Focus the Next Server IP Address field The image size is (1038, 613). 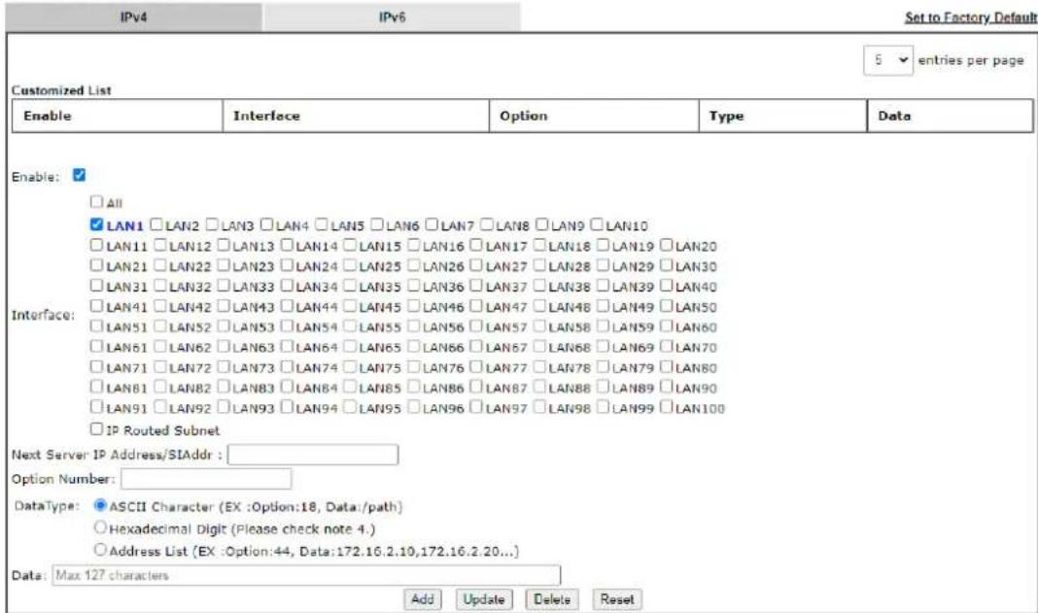(313, 455)
